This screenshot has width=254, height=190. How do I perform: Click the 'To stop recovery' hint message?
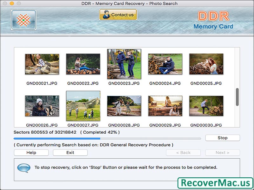tap(126, 168)
